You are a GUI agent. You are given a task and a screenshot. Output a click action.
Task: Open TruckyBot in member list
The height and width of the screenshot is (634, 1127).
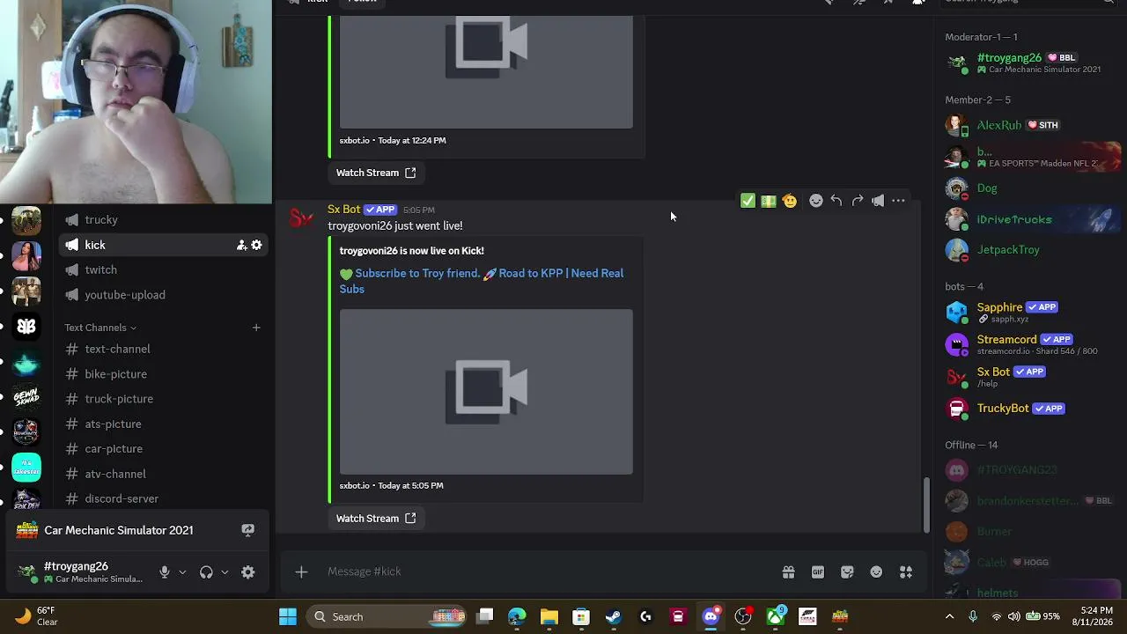[1030, 409]
